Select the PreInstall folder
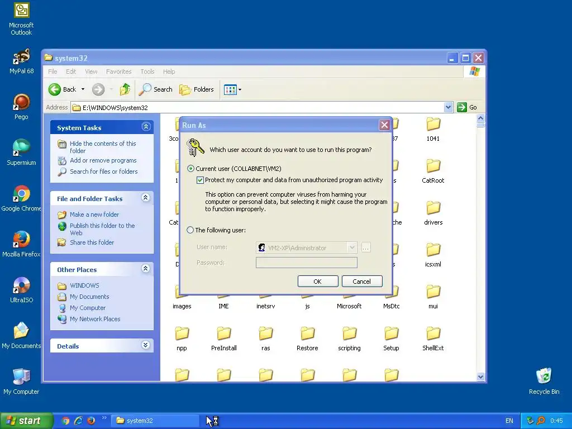 click(223, 339)
